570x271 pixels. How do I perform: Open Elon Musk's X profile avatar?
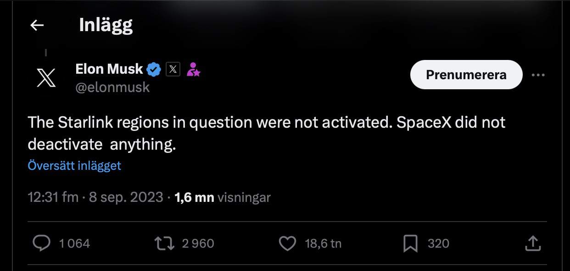click(x=46, y=76)
